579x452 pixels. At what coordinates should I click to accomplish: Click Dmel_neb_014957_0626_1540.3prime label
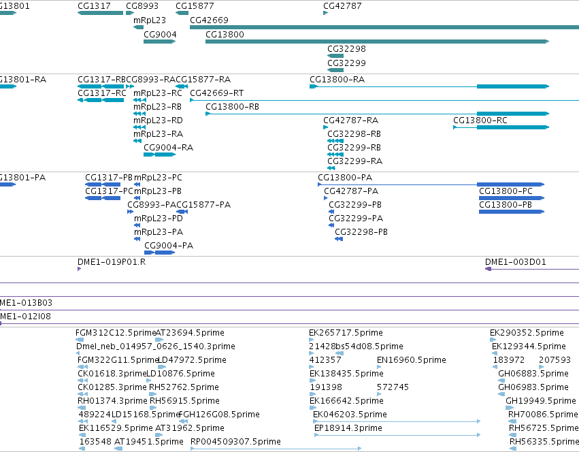(x=155, y=346)
